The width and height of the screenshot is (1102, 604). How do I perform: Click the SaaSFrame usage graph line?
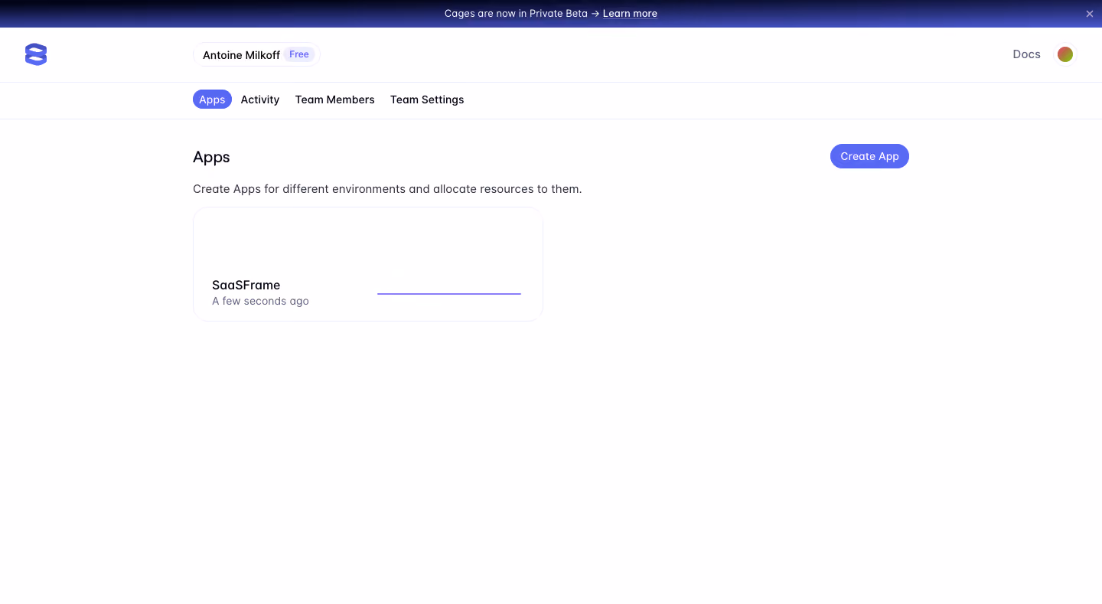click(x=449, y=293)
